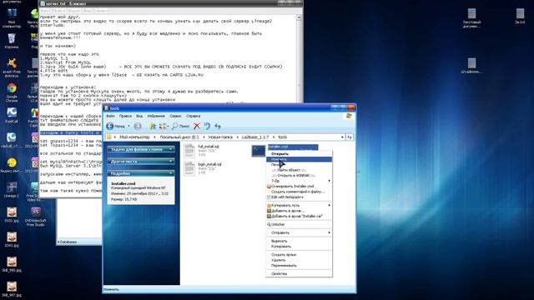
Task: Collapse the 'Другие места' panel
Action: click(x=170, y=161)
